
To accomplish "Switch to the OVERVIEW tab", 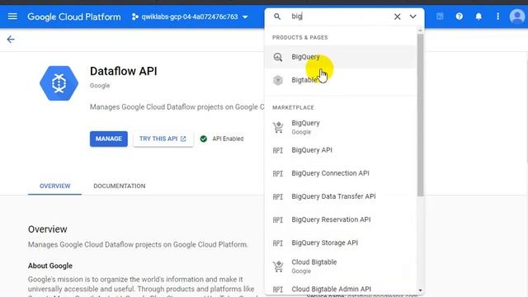I will pos(55,186).
